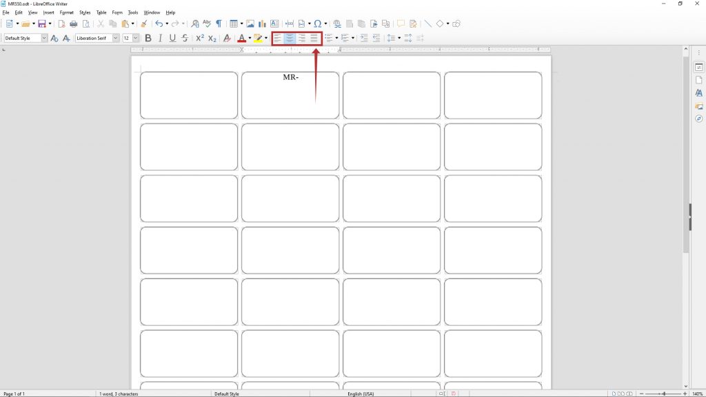Toggle Italic formatting

(160, 39)
